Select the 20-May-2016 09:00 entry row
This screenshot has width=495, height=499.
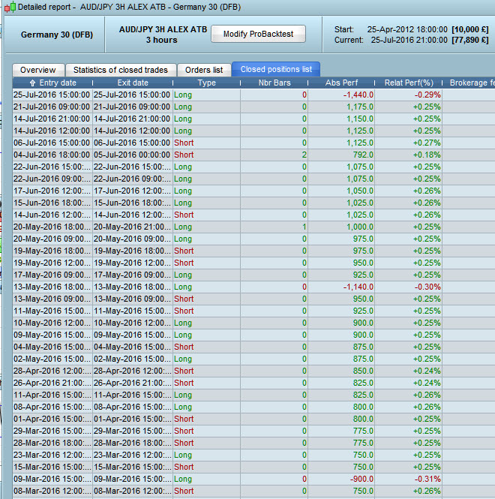pos(253,239)
